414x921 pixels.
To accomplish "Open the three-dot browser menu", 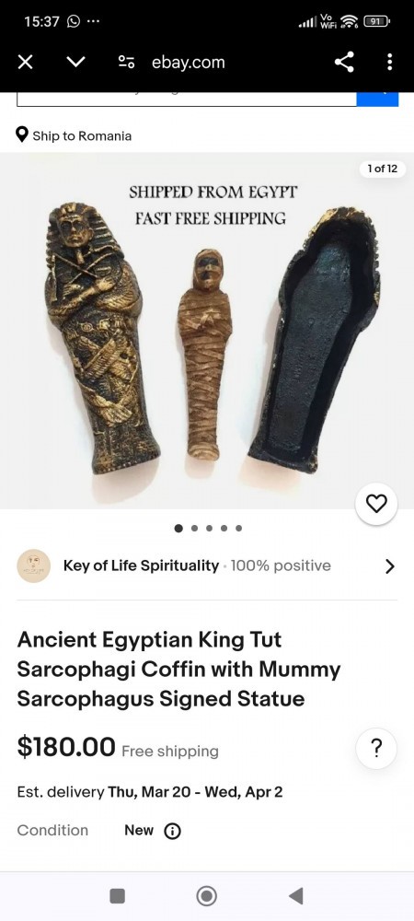I will click(389, 63).
